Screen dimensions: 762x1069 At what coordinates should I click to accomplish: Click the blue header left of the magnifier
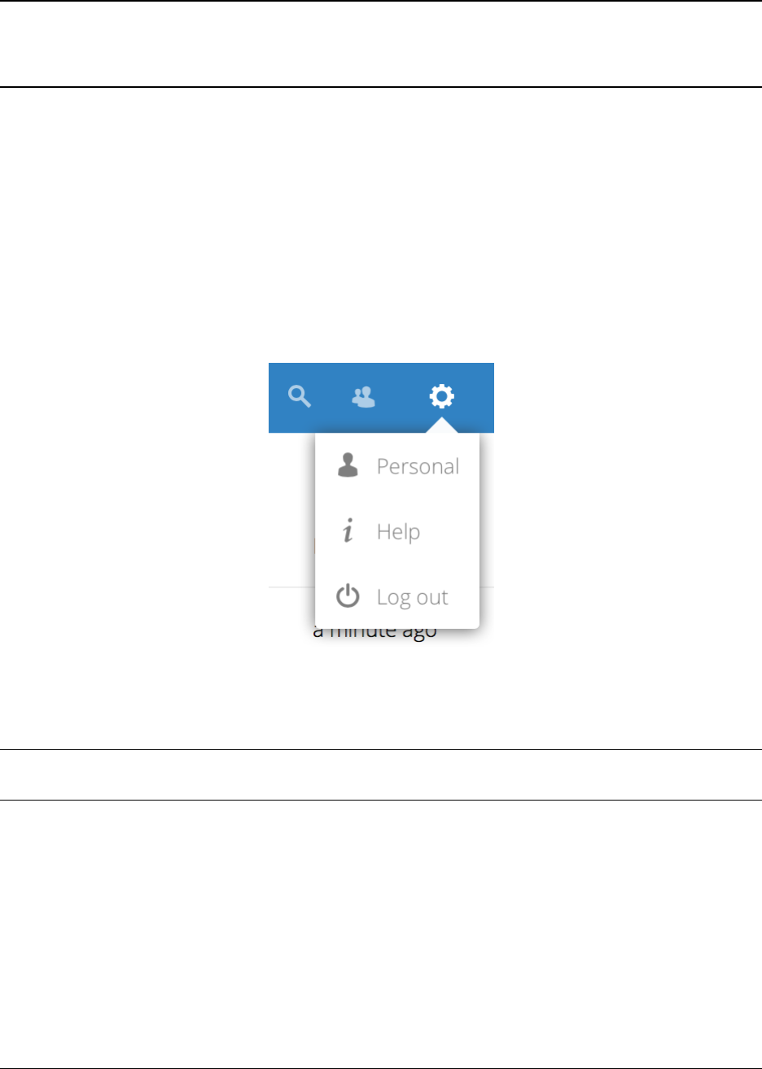coord(278,397)
